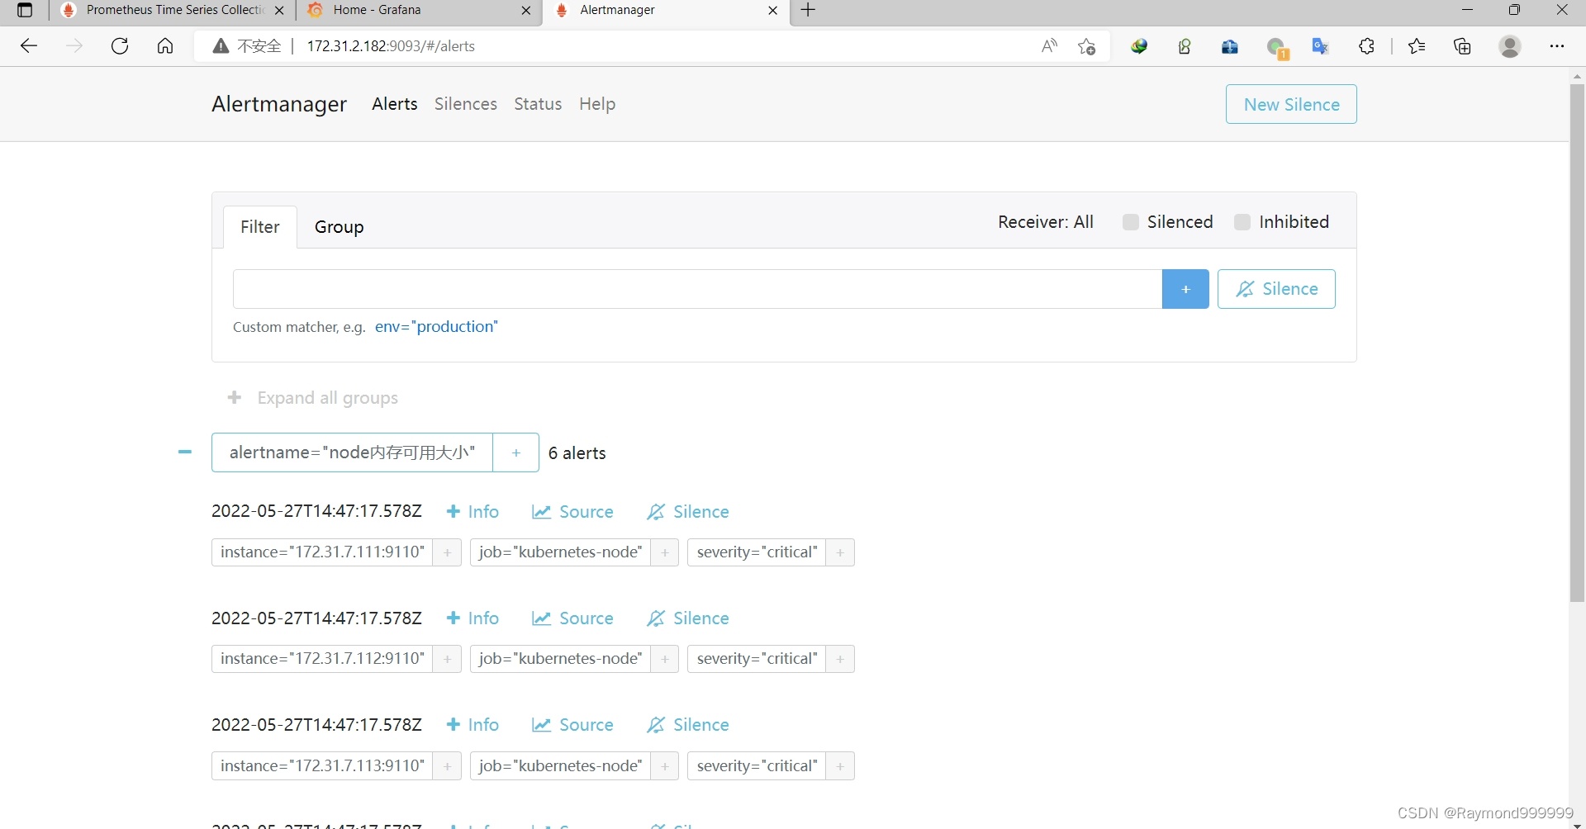Open read aloud in address bar

(1049, 46)
